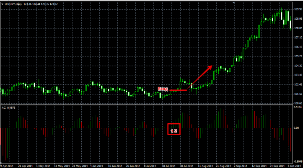Select the red horizontal entry line
Screen dimensions: 303x168
[x=178, y=90]
